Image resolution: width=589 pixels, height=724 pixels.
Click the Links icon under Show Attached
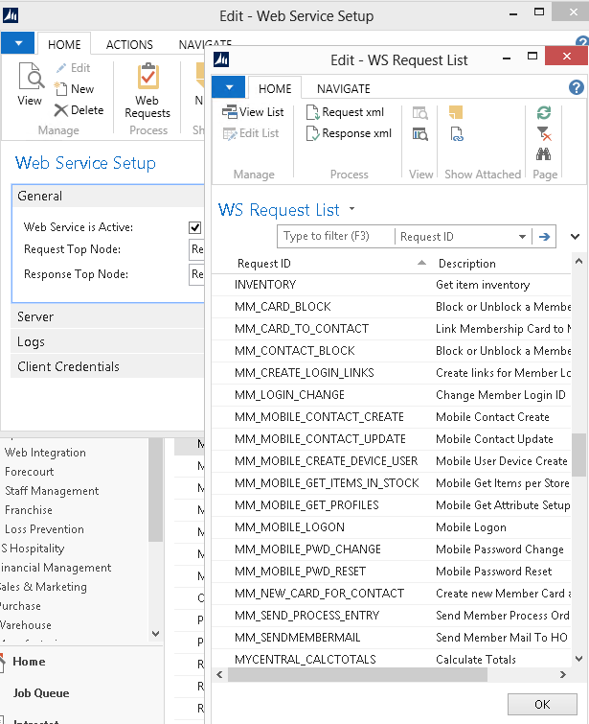click(456, 134)
